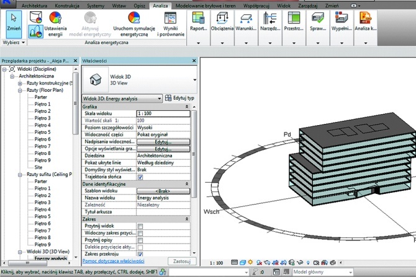The width and height of the screenshot is (416, 277).
Task: Open Ustawienia energii settings icon
Action: [x=55, y=18]
